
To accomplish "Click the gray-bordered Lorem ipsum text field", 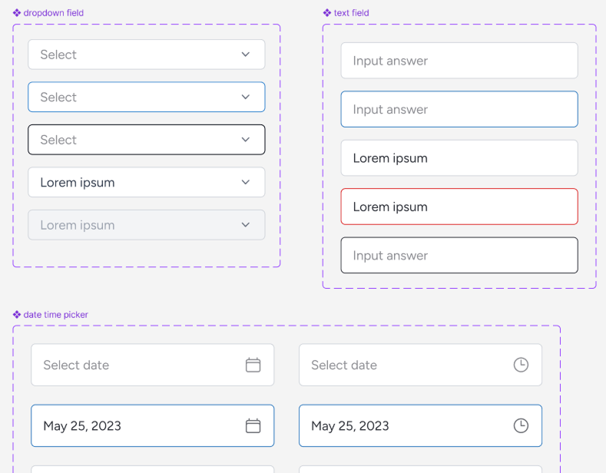I will pyautogui.click(x=459, y=158).
